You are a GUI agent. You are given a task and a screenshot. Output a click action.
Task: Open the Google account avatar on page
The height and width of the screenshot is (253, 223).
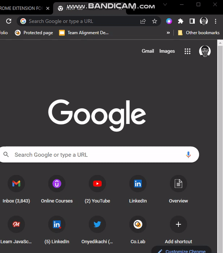(x=205, y=51)
